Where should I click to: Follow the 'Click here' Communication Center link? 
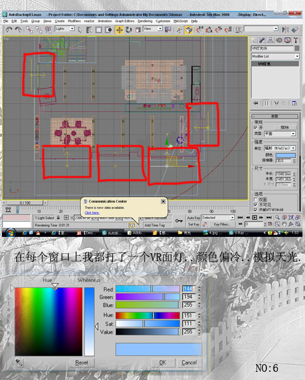pos(92,213)
